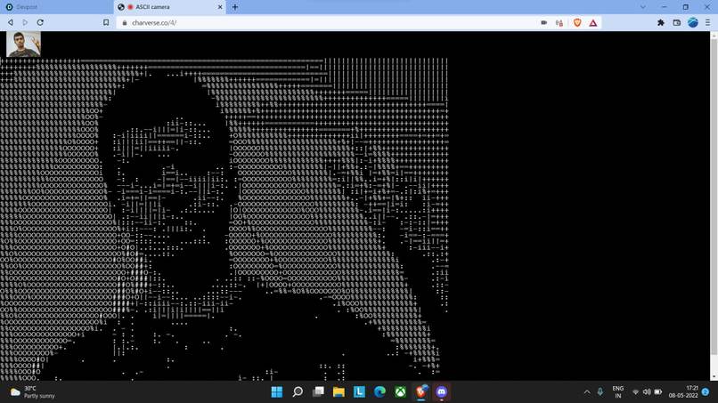This screenshot has height=403, width=718.
Task: Click the microphone tray icon
Action: tap(600, 392)
